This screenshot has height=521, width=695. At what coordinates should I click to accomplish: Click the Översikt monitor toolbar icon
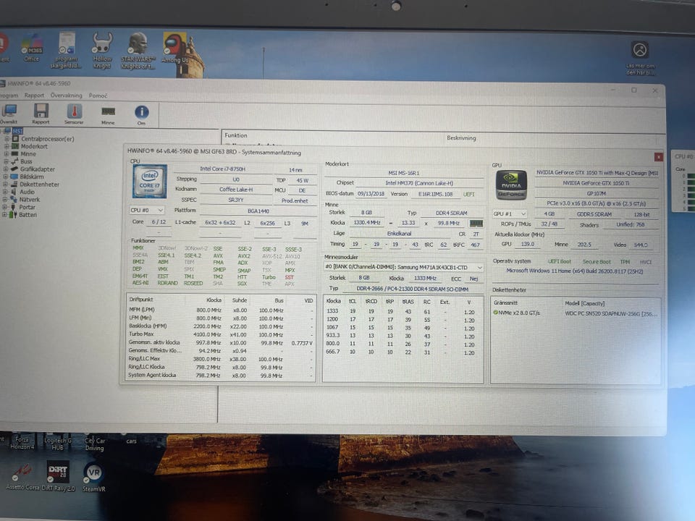tap(9, 111)
